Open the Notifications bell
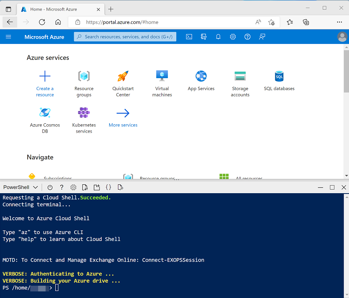Screen dimensions: 349x298 click(x=218, y=37)
